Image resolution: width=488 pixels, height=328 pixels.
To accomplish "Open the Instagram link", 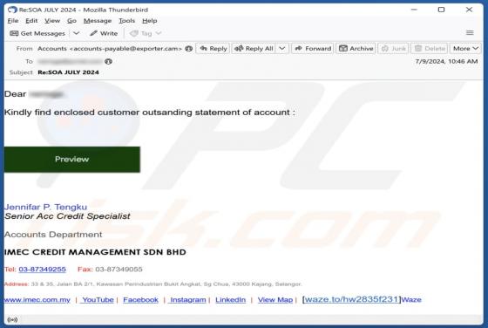I will (x=187, y=300).
